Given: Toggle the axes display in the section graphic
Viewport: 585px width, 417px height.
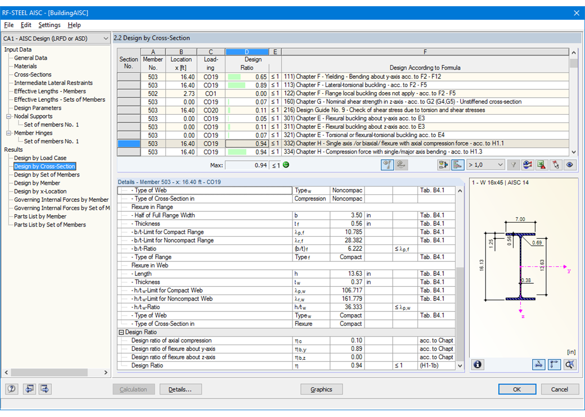Looking at the screenshot, I should 554,364.
